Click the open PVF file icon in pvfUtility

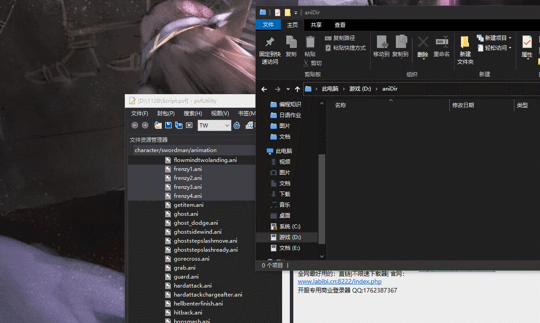[x=158, y=125]
